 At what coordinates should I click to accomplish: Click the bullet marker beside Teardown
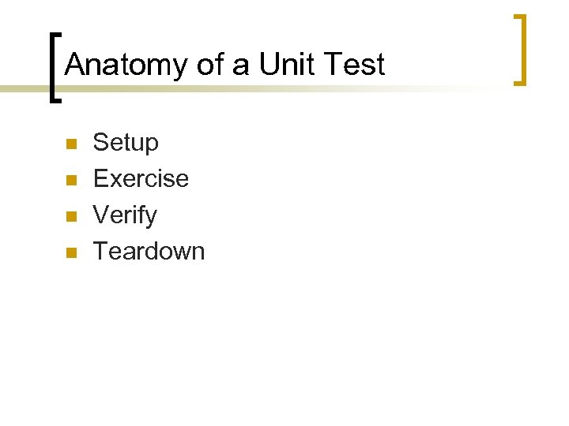[x=70, y=252]
